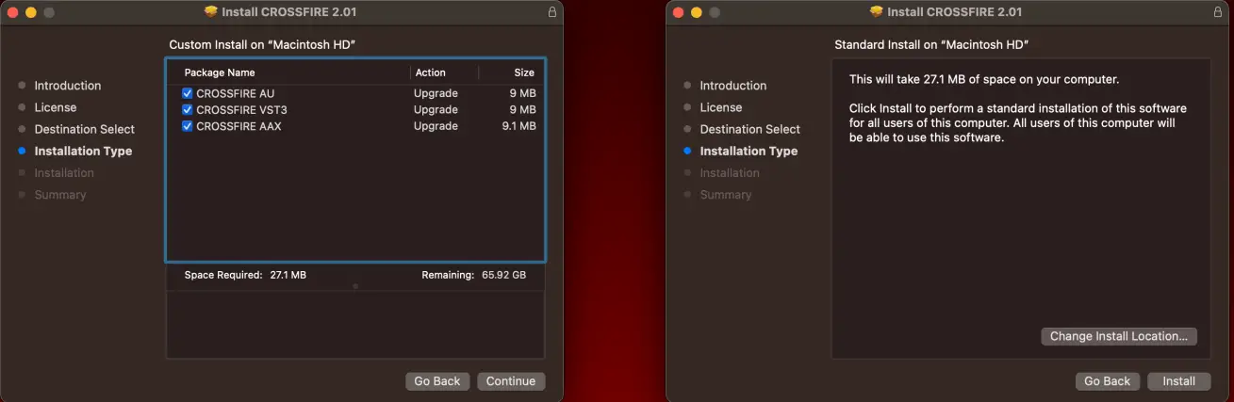This screenshot has width=1234, height=402.
Task: Uncheck the CROSSFIRE VST3 package checkbox
Action: pyautogui.click(x=187, y=109)
